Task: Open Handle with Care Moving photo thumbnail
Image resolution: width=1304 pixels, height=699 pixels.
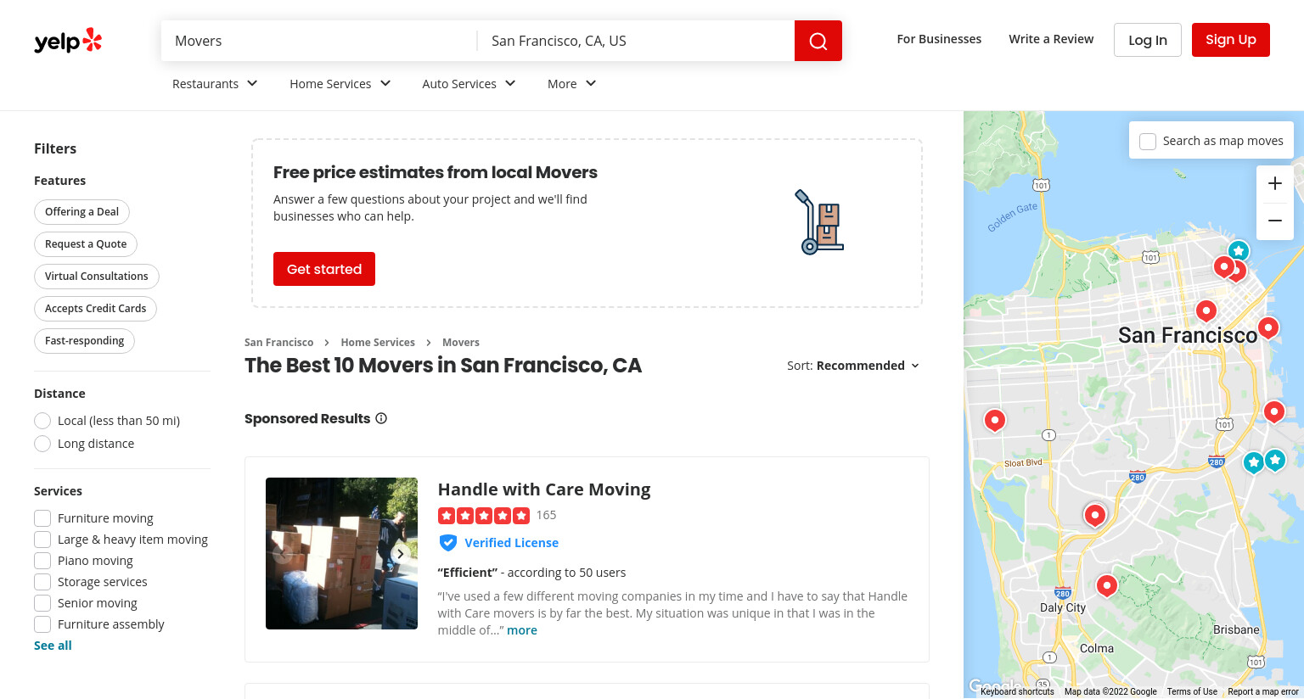Action: pyautogui.click(x=341, y=553)
